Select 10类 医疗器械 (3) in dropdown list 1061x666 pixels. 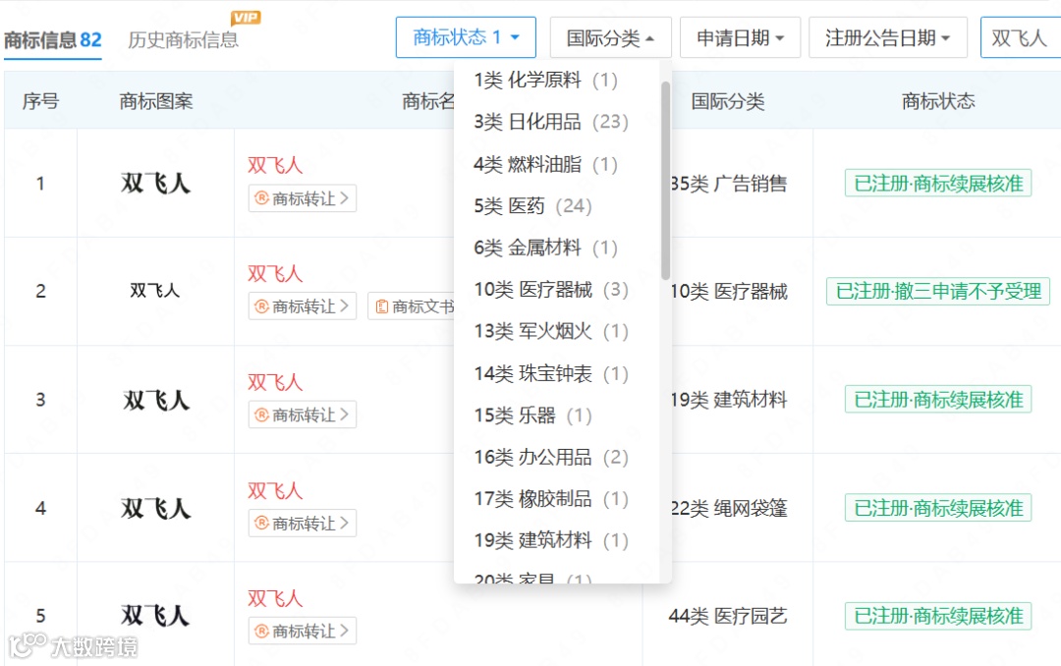coord(551,290)
